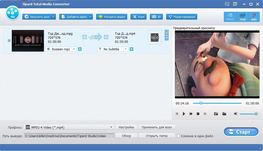Move the file item down
Image resolution: width=263 pixels, height=151 pixels.
click(167, 38)
